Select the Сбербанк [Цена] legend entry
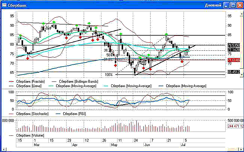This screenshot has width=244, height=152. pyautogui.click(x=25, y=86)
